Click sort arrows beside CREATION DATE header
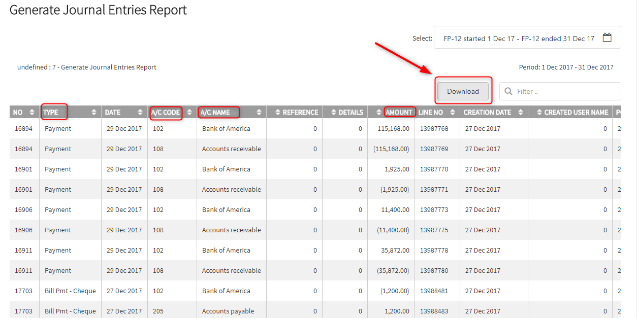This screenshot has width=637, height=318. [x=521, y=112]
